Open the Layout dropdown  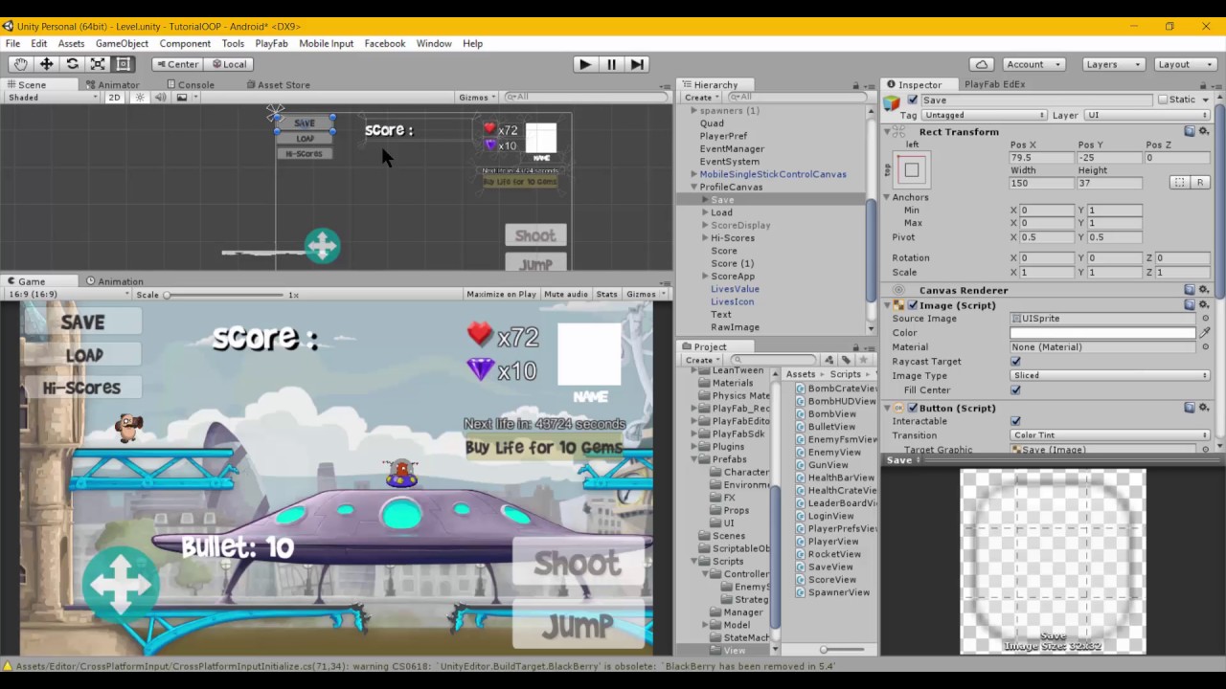pos(1185,64)
